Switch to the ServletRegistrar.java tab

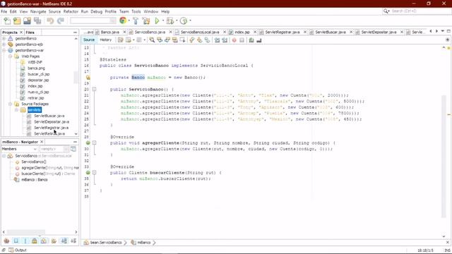coord(282,32)
